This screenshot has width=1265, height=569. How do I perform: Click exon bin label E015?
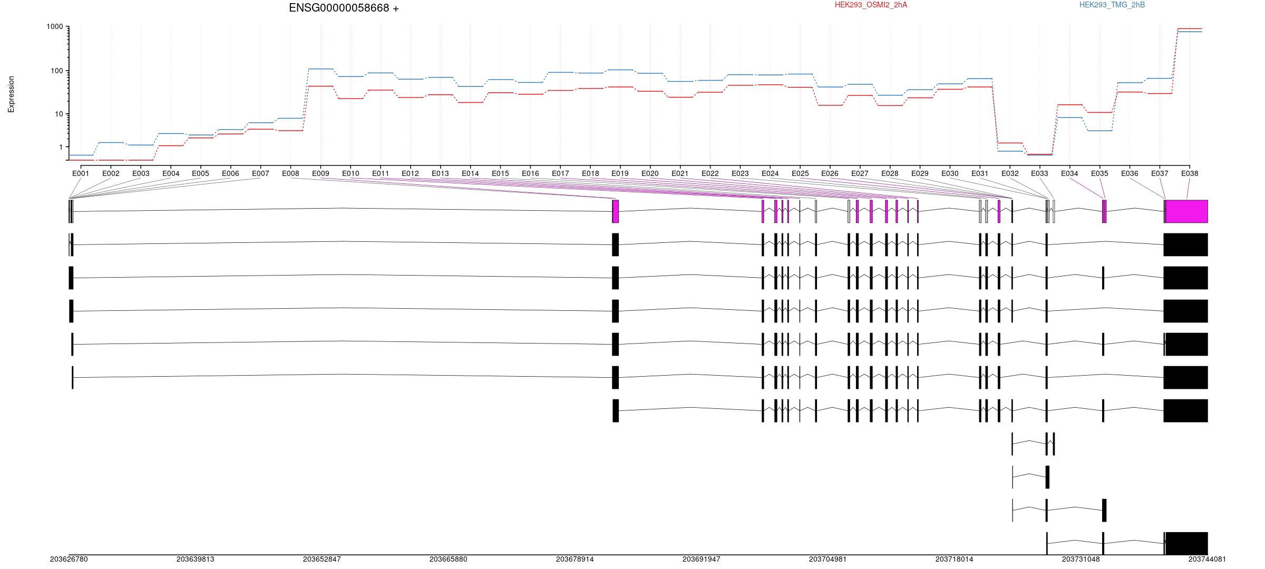coord(500,173)
